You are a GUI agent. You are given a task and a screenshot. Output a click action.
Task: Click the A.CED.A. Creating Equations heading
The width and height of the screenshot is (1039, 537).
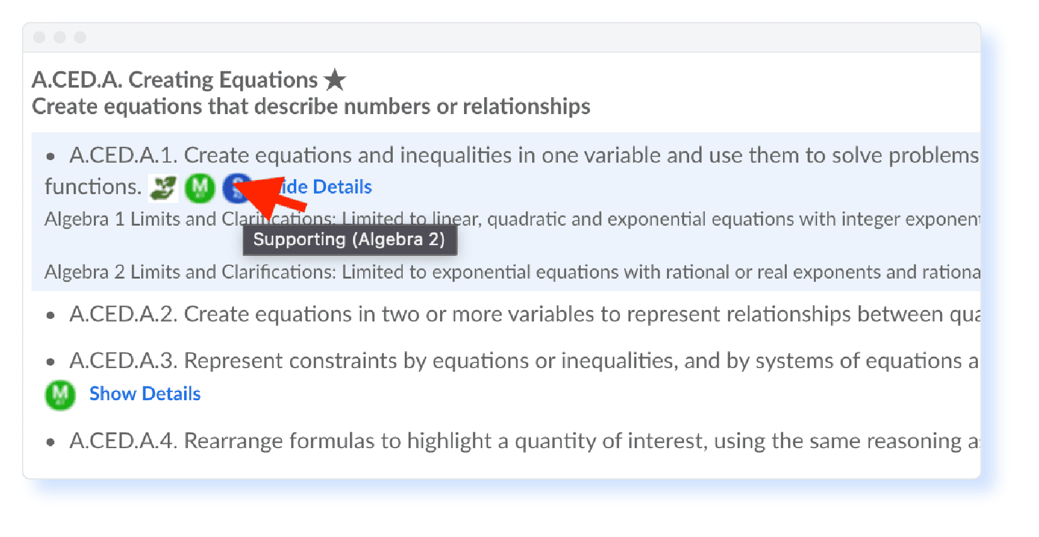175,80
